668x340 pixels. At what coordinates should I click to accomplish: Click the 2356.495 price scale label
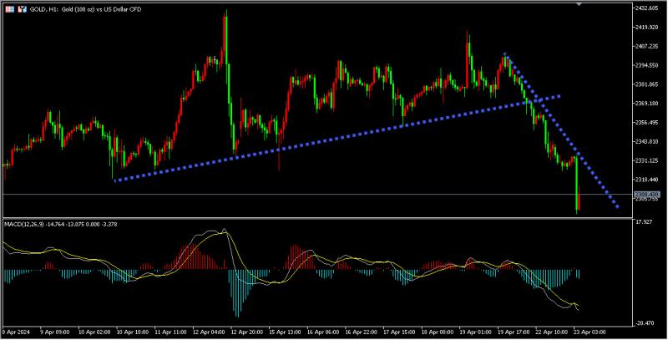[x=648, y=122]
